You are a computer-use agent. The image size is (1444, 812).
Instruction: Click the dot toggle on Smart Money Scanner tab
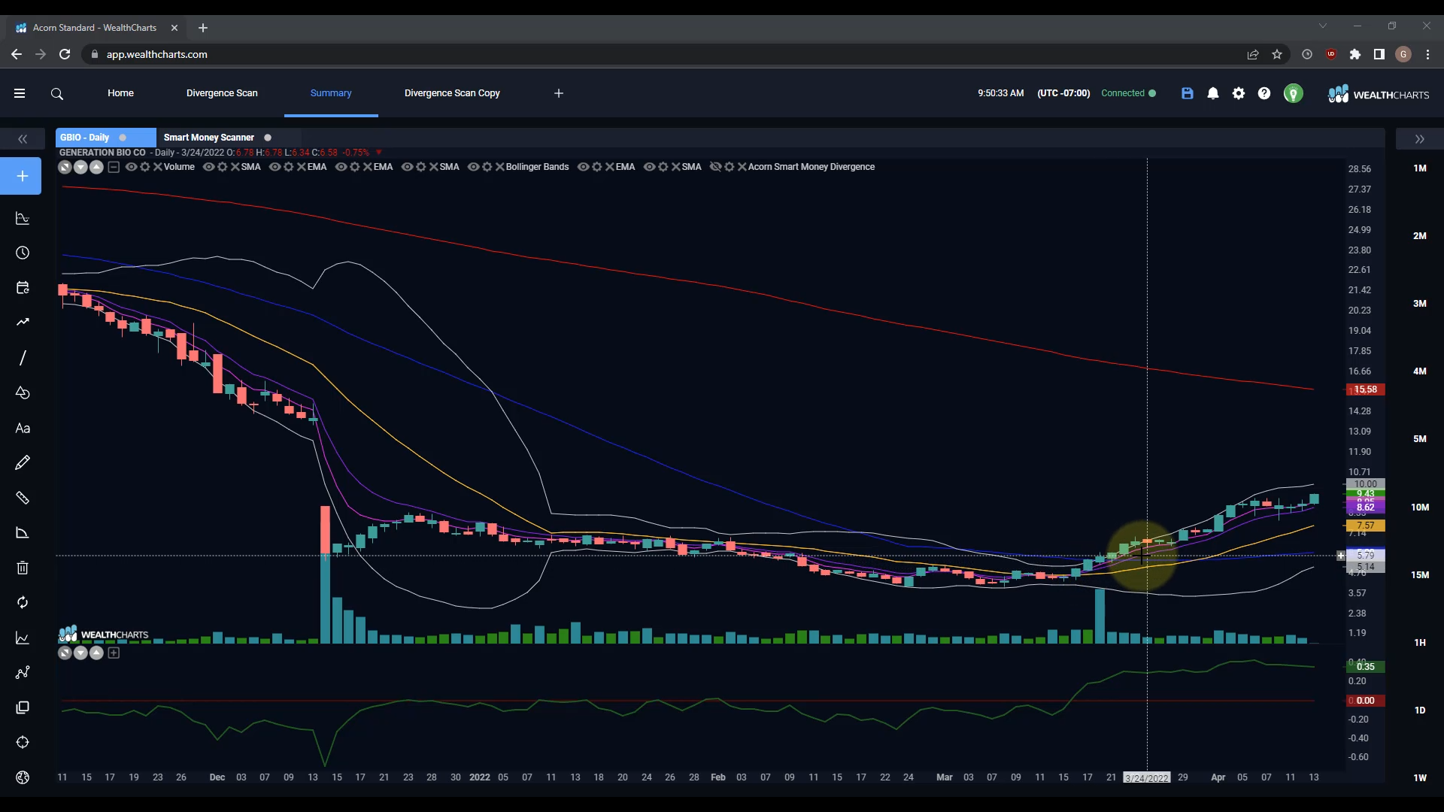tap(267, 138)
